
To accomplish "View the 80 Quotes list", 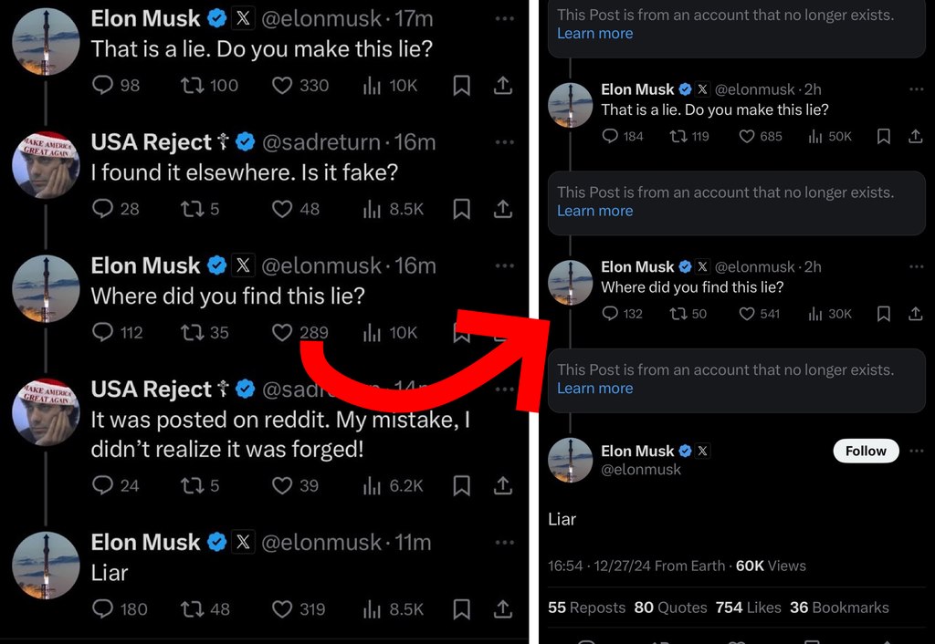I will point(670,608).
